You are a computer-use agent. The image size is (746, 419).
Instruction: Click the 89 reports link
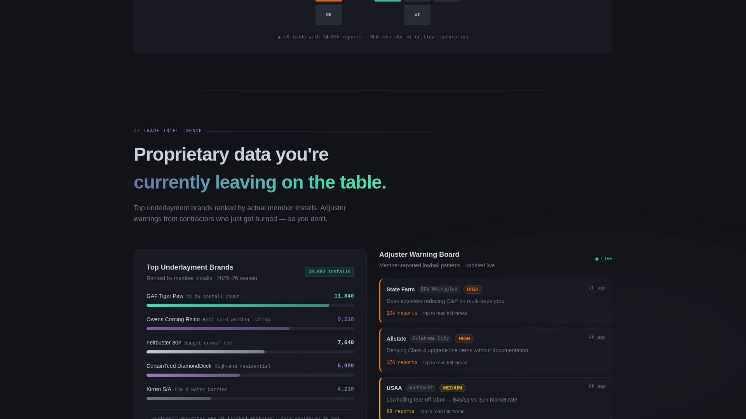[400, 412]
